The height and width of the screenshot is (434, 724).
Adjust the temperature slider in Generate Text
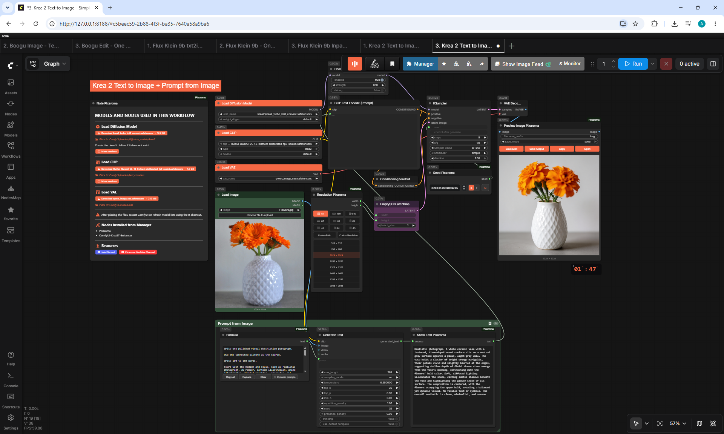[360, 383]
